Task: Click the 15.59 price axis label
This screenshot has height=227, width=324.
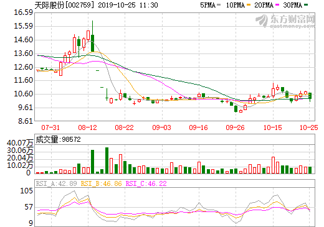Action: tap(24, 26)
